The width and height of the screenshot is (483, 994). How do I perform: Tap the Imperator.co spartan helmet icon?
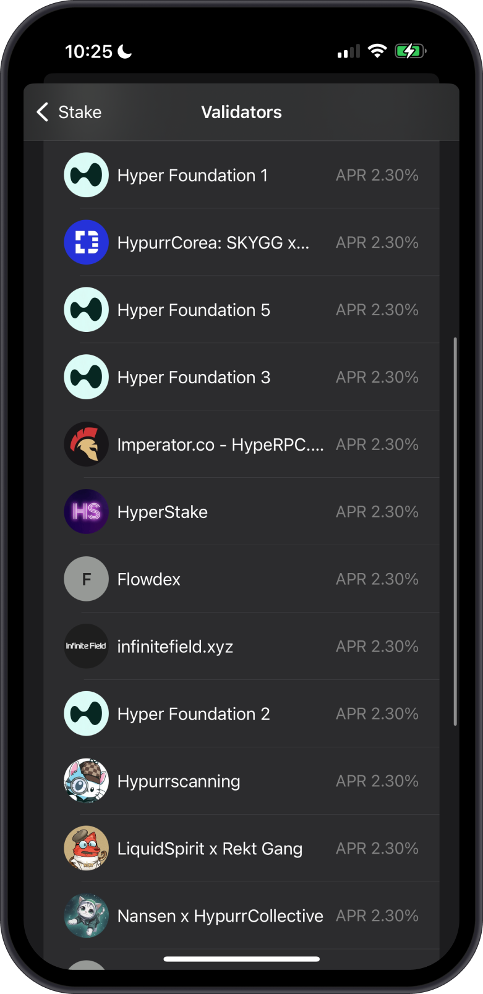pyautogui.click(x=87, y=444)
